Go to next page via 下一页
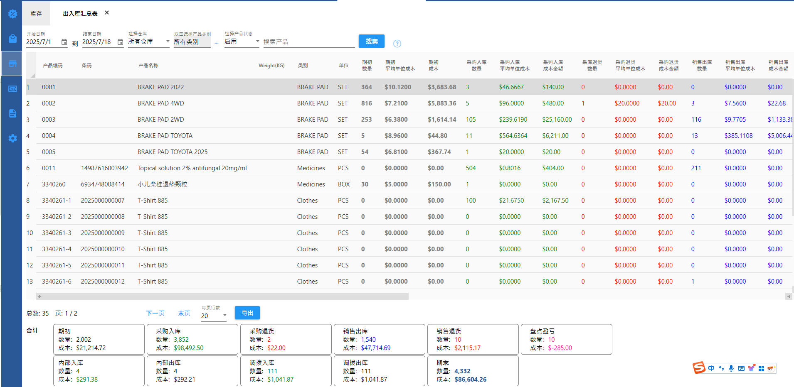 point(155,313)
